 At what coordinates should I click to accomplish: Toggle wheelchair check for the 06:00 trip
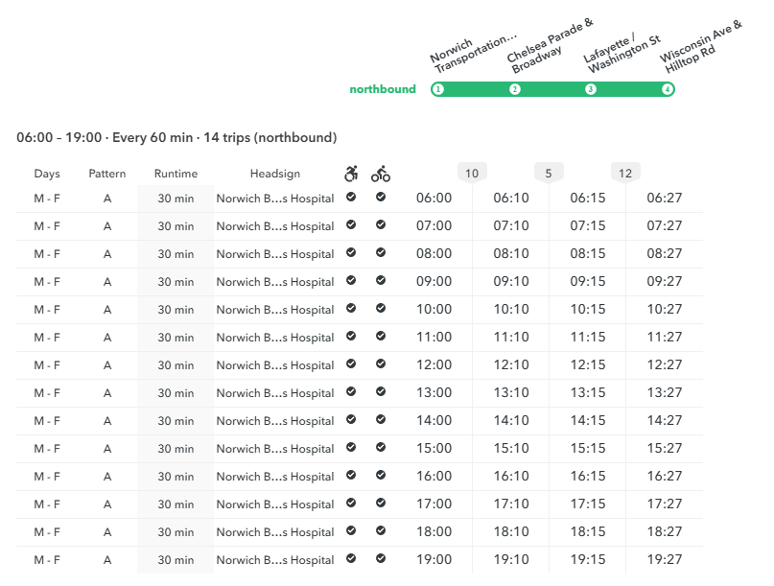coord(351,197)
